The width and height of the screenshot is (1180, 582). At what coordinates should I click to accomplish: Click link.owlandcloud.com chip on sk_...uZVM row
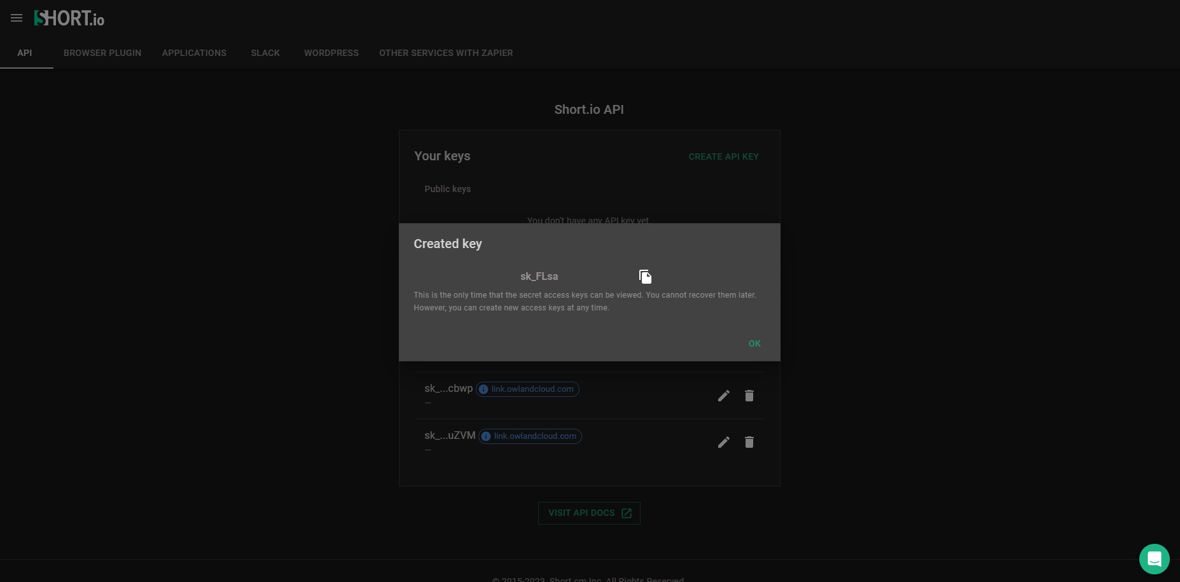pyautogui.click(x=530, y=436)
